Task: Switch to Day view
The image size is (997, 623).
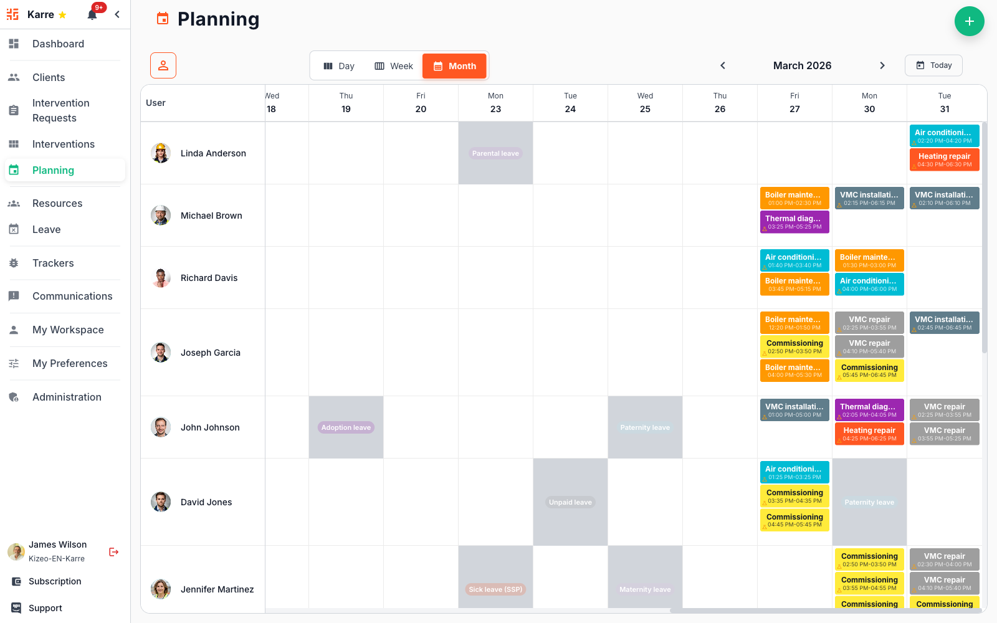Action: pyautogui.click(x=339, y=66)
